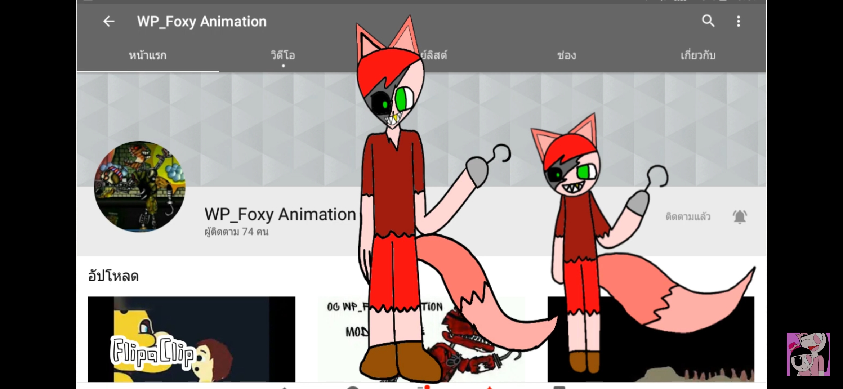Click the WP_Foxy Animation title in header
Viewport: 843px width, 389px height.
(202, 22)
